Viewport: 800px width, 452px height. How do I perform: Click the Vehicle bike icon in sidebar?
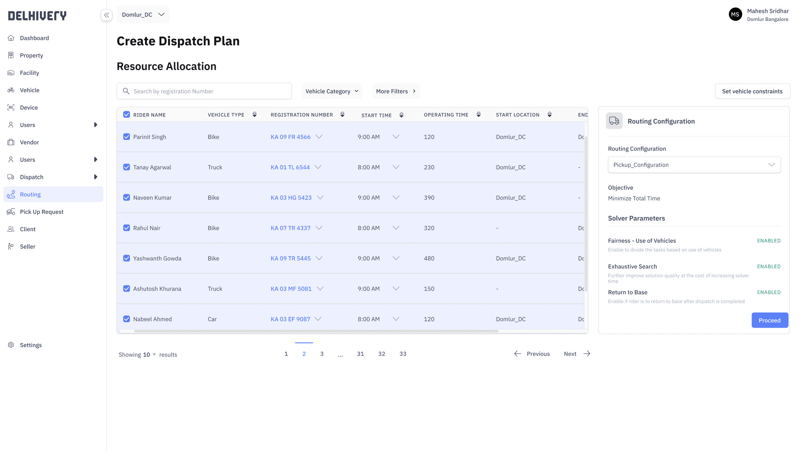coord(11,90)
